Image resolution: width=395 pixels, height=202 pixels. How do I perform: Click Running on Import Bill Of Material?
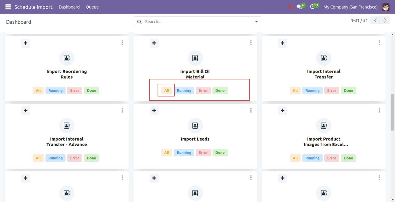pos(184,91)
